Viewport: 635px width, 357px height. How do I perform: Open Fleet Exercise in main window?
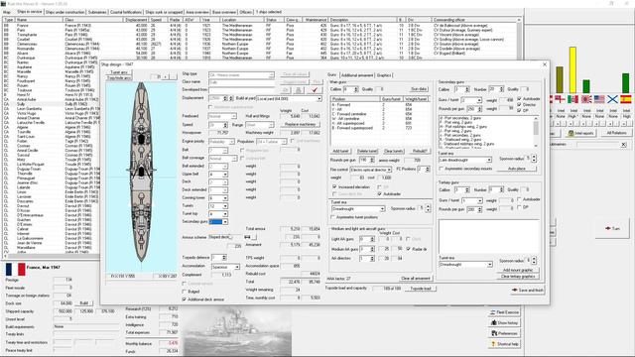click(504, 312)
